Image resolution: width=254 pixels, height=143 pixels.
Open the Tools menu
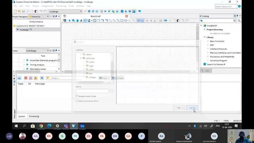pyautogui.click(x=71, y=6)
